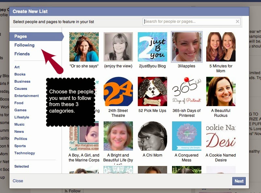Choose the 2justByou Blog logo

152,47
